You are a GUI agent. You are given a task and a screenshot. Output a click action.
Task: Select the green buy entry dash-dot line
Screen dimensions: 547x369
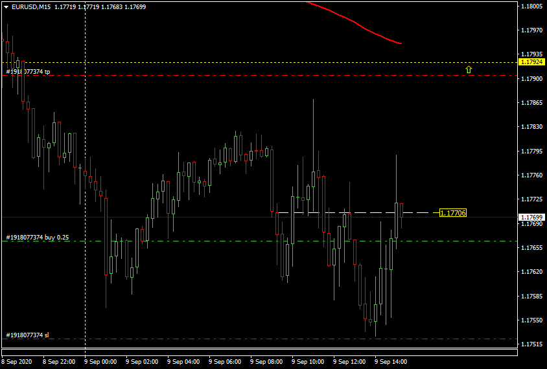[x=260, y=241]
